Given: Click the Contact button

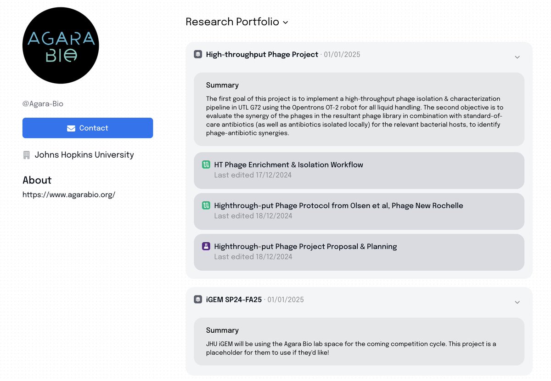Looking at the screenshot, I should pos(88,128).
